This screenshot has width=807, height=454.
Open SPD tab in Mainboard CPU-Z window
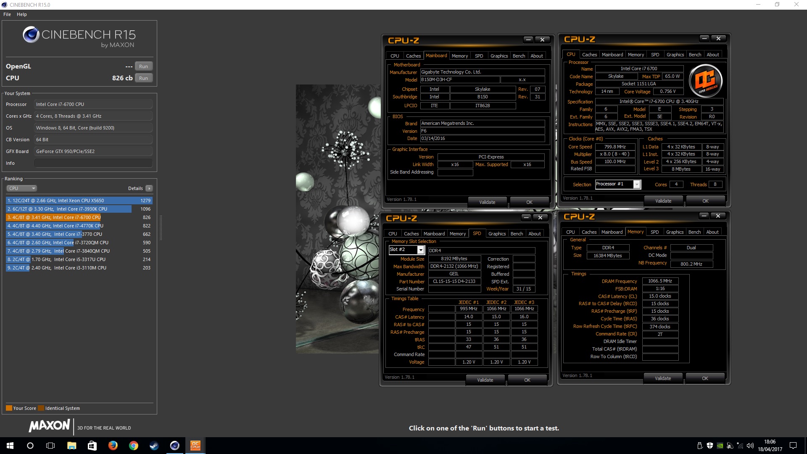(x=479, y=56)
